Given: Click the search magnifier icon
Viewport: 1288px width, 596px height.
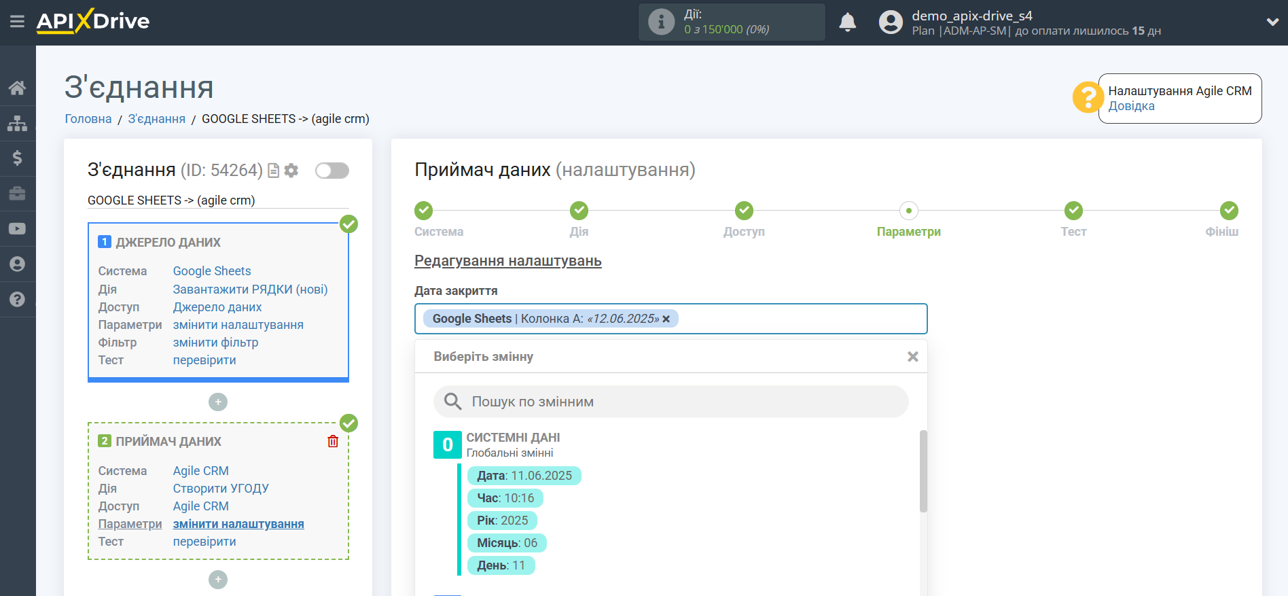Looking at the screenshot, I should (x=452, y=402).
